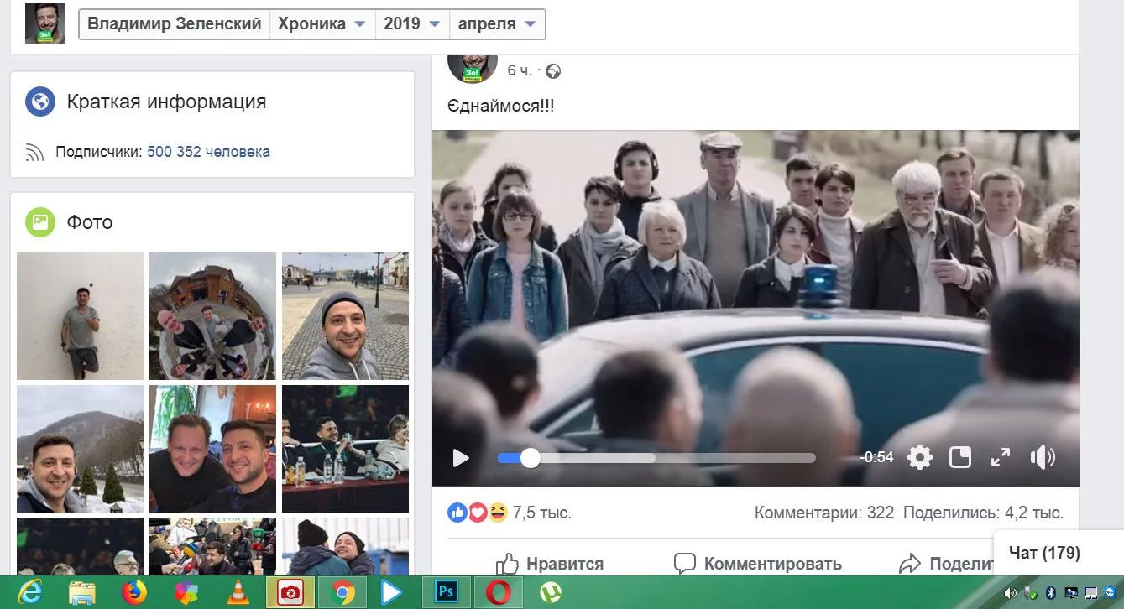Open the апреля month dropdown

497,23
